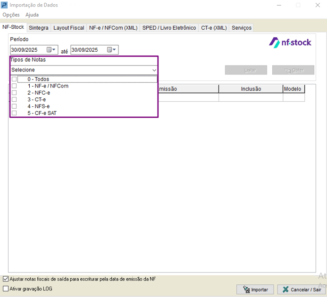Click the Obter button

[293, 70]
